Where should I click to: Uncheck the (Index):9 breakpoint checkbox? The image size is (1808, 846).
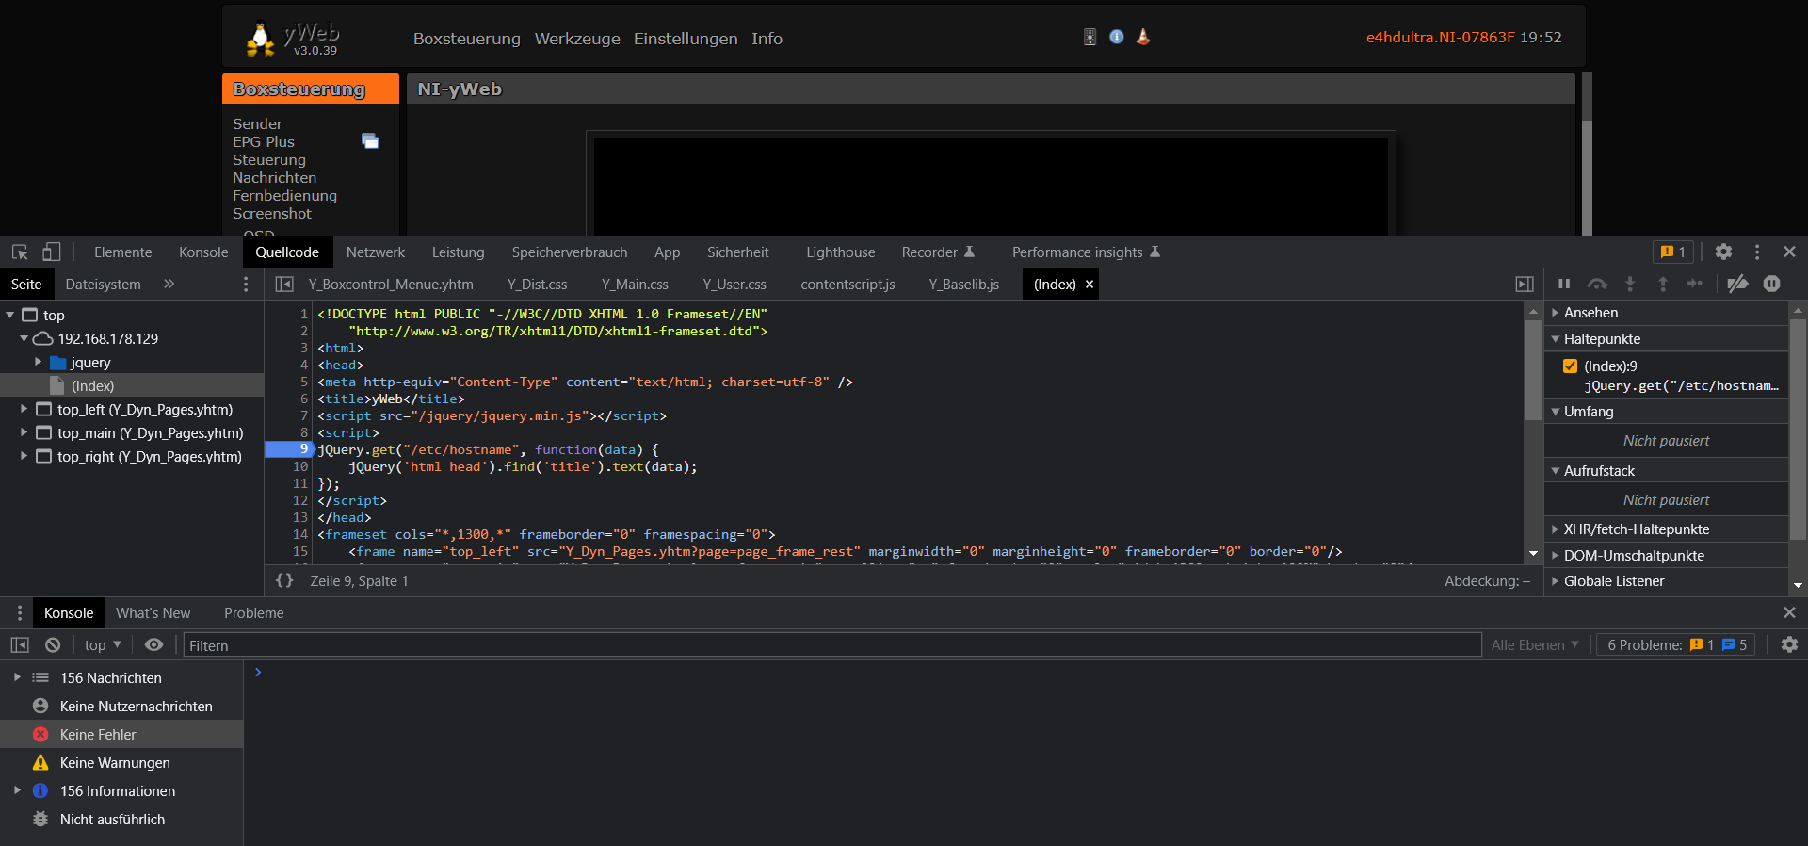coord(1570,366)
